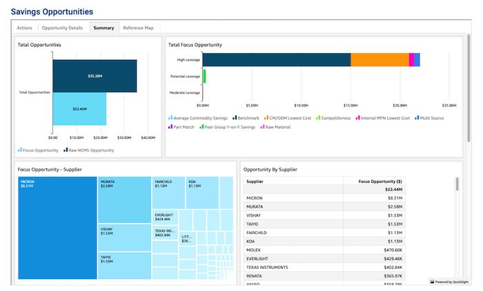The height and width of the screenshot is (291, 483).
Task: Click the Powered by QuickSight badge
Action: (x=450, y=281)
